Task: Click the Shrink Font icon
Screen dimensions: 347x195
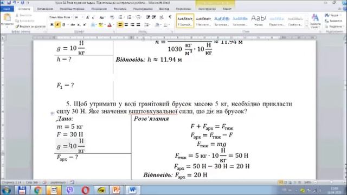Action: (x=93, y=17)
